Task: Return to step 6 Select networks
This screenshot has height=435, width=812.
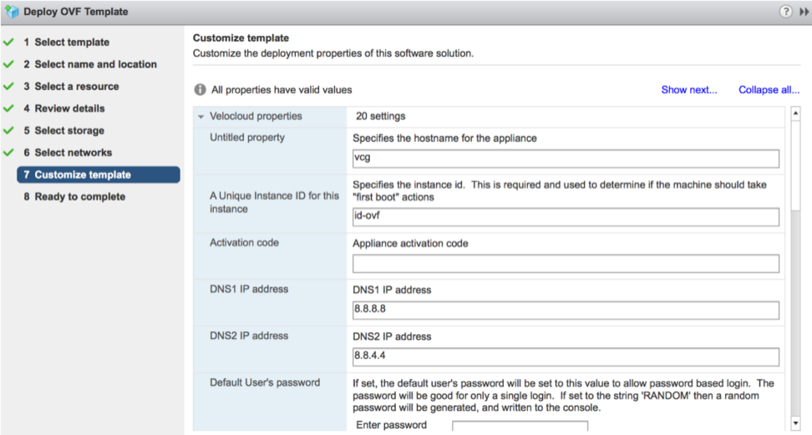Action: pos(73,153)
